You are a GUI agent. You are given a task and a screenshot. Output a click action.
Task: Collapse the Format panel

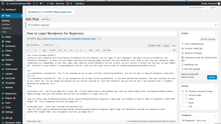pyautogui.click(x=216, y=86)
